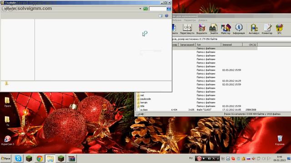The image size is (291, 163).
Task: Click the red pause button on HyperCam toolbar
Action: (x=199, y=158)
